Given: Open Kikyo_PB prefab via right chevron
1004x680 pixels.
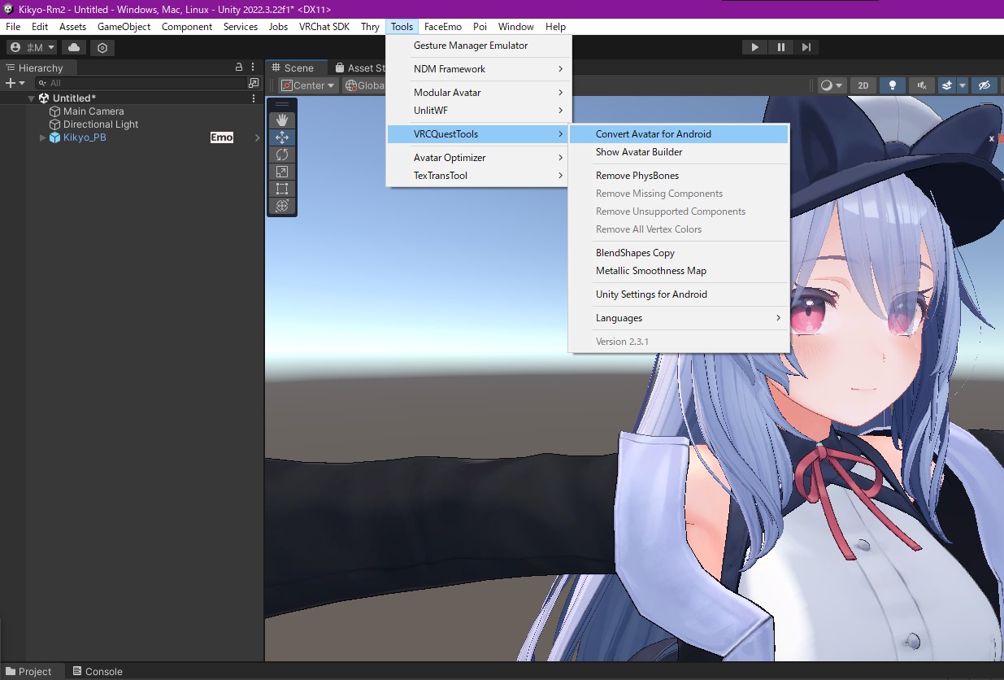Looking at the screenshot, I should (x=257, y=137).
